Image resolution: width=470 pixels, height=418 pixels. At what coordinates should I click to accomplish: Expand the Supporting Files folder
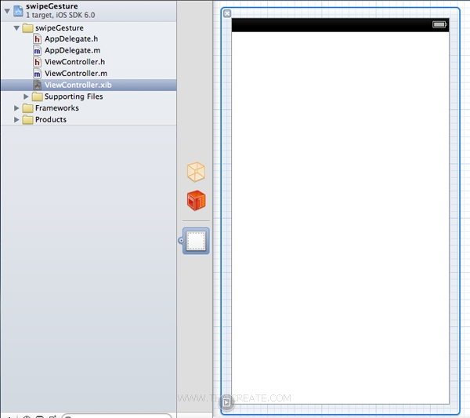(x=26, y=96)
